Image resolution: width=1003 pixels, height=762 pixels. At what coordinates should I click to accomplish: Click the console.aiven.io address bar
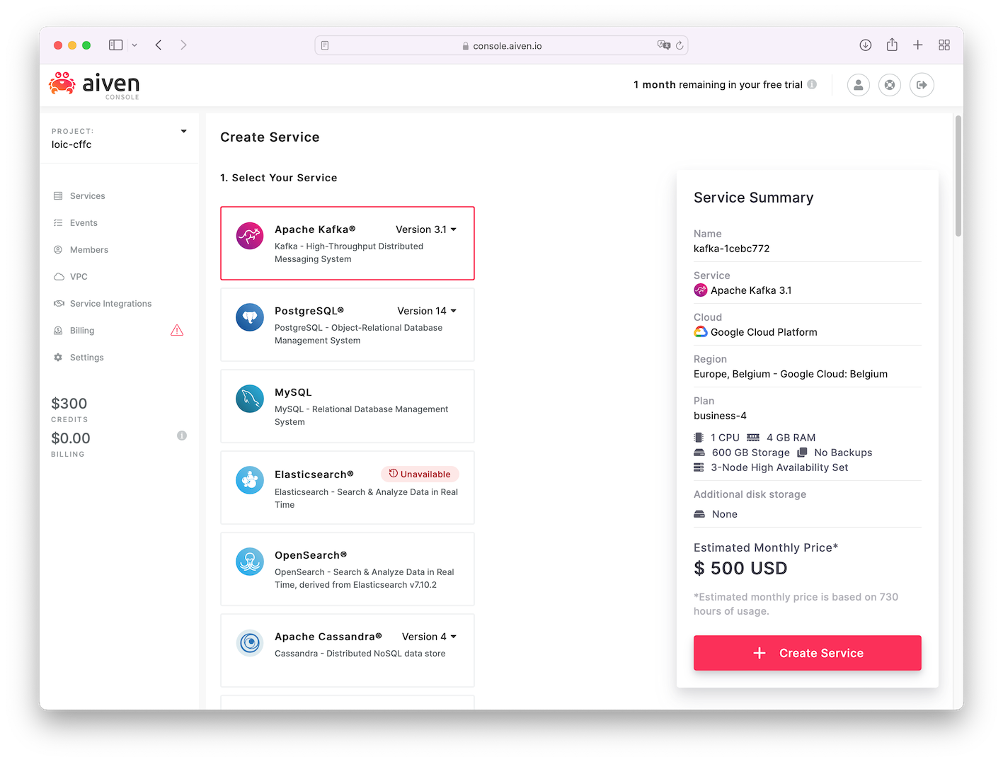click(501, 45)
